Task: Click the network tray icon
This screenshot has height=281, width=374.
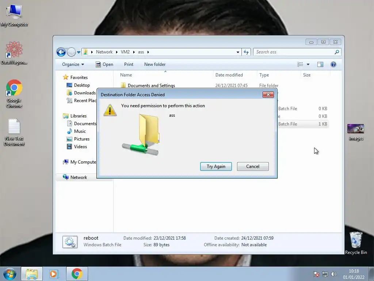Action: (x=325, y=274)
